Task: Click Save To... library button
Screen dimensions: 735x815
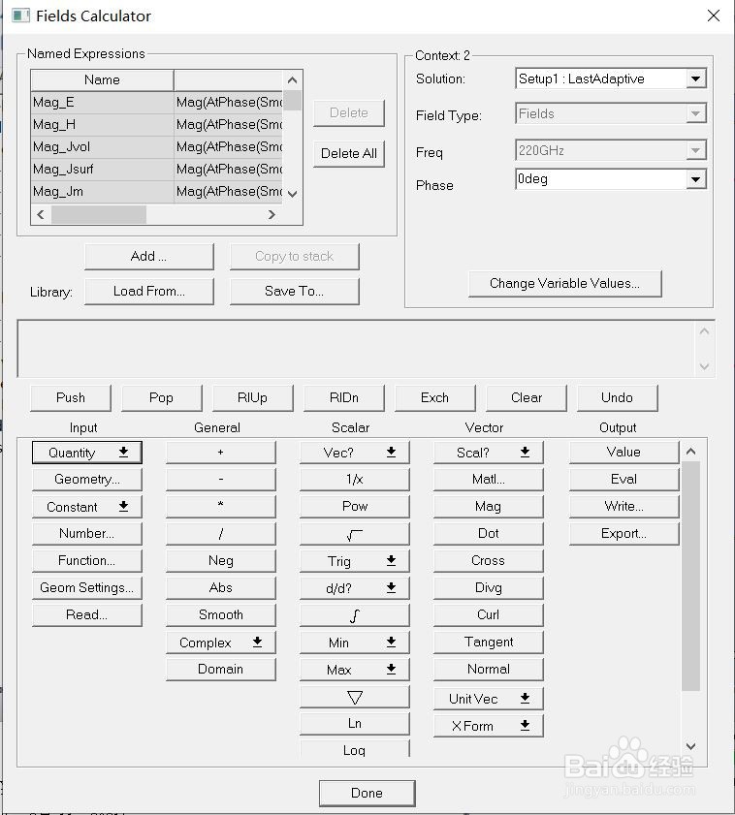Action: tap(294, 291)
